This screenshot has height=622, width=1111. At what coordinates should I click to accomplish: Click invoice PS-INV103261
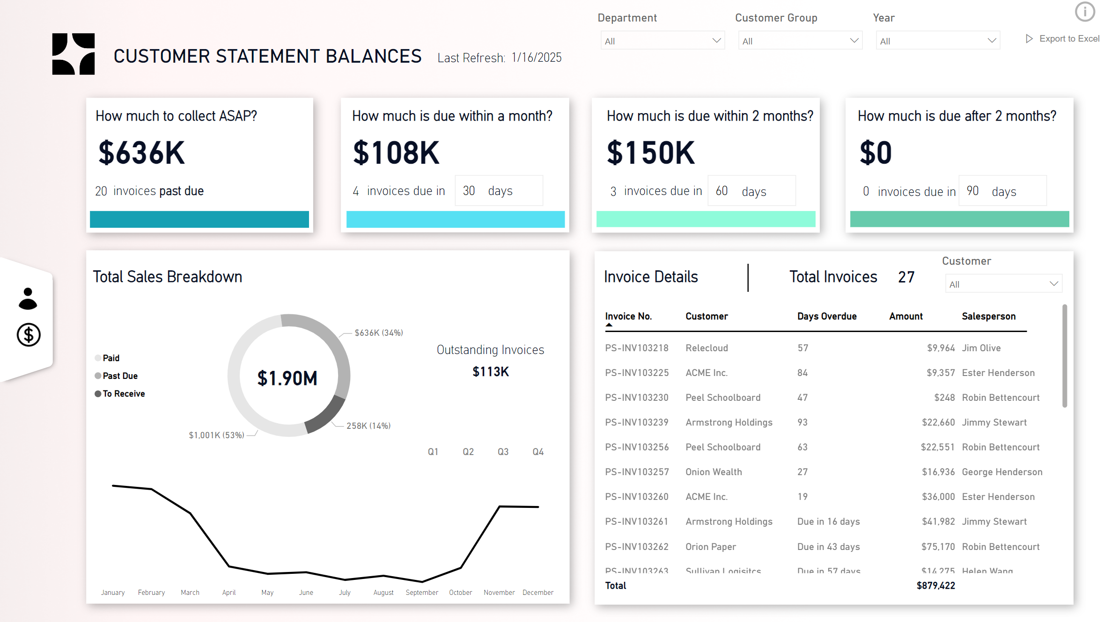coord(637,521)
